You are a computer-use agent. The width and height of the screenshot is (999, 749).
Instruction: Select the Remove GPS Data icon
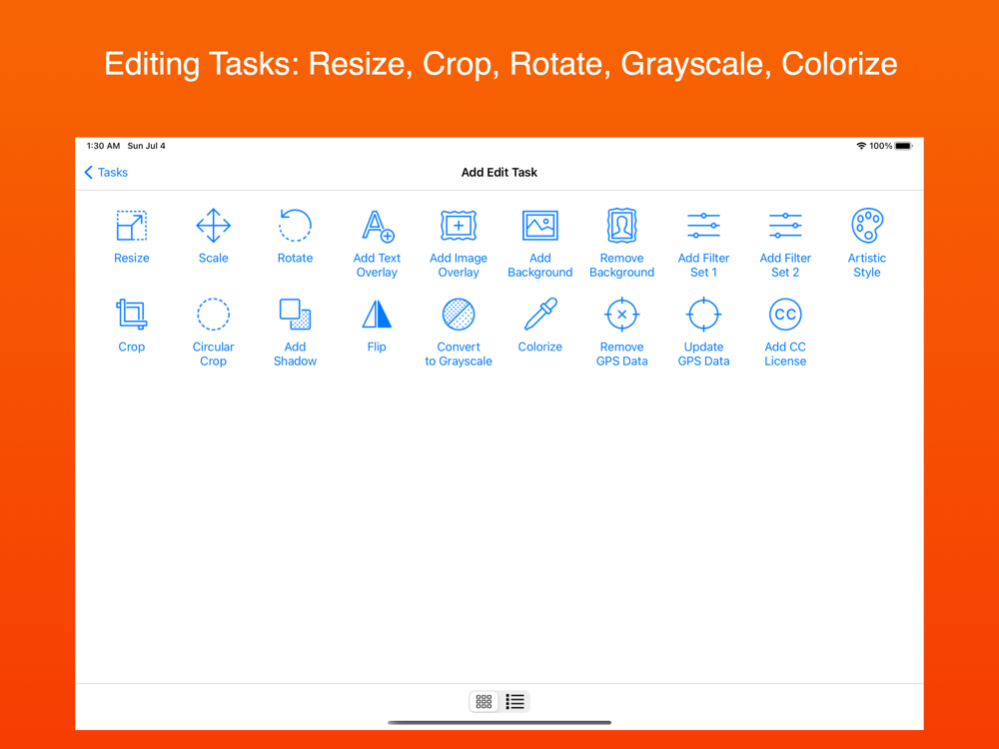pos(621,314)
